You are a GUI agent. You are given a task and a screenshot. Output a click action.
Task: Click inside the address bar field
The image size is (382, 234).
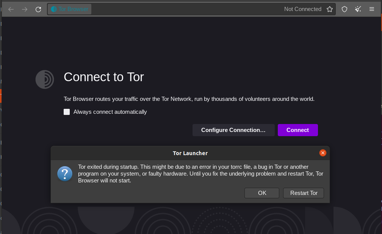tap(186, 9)
